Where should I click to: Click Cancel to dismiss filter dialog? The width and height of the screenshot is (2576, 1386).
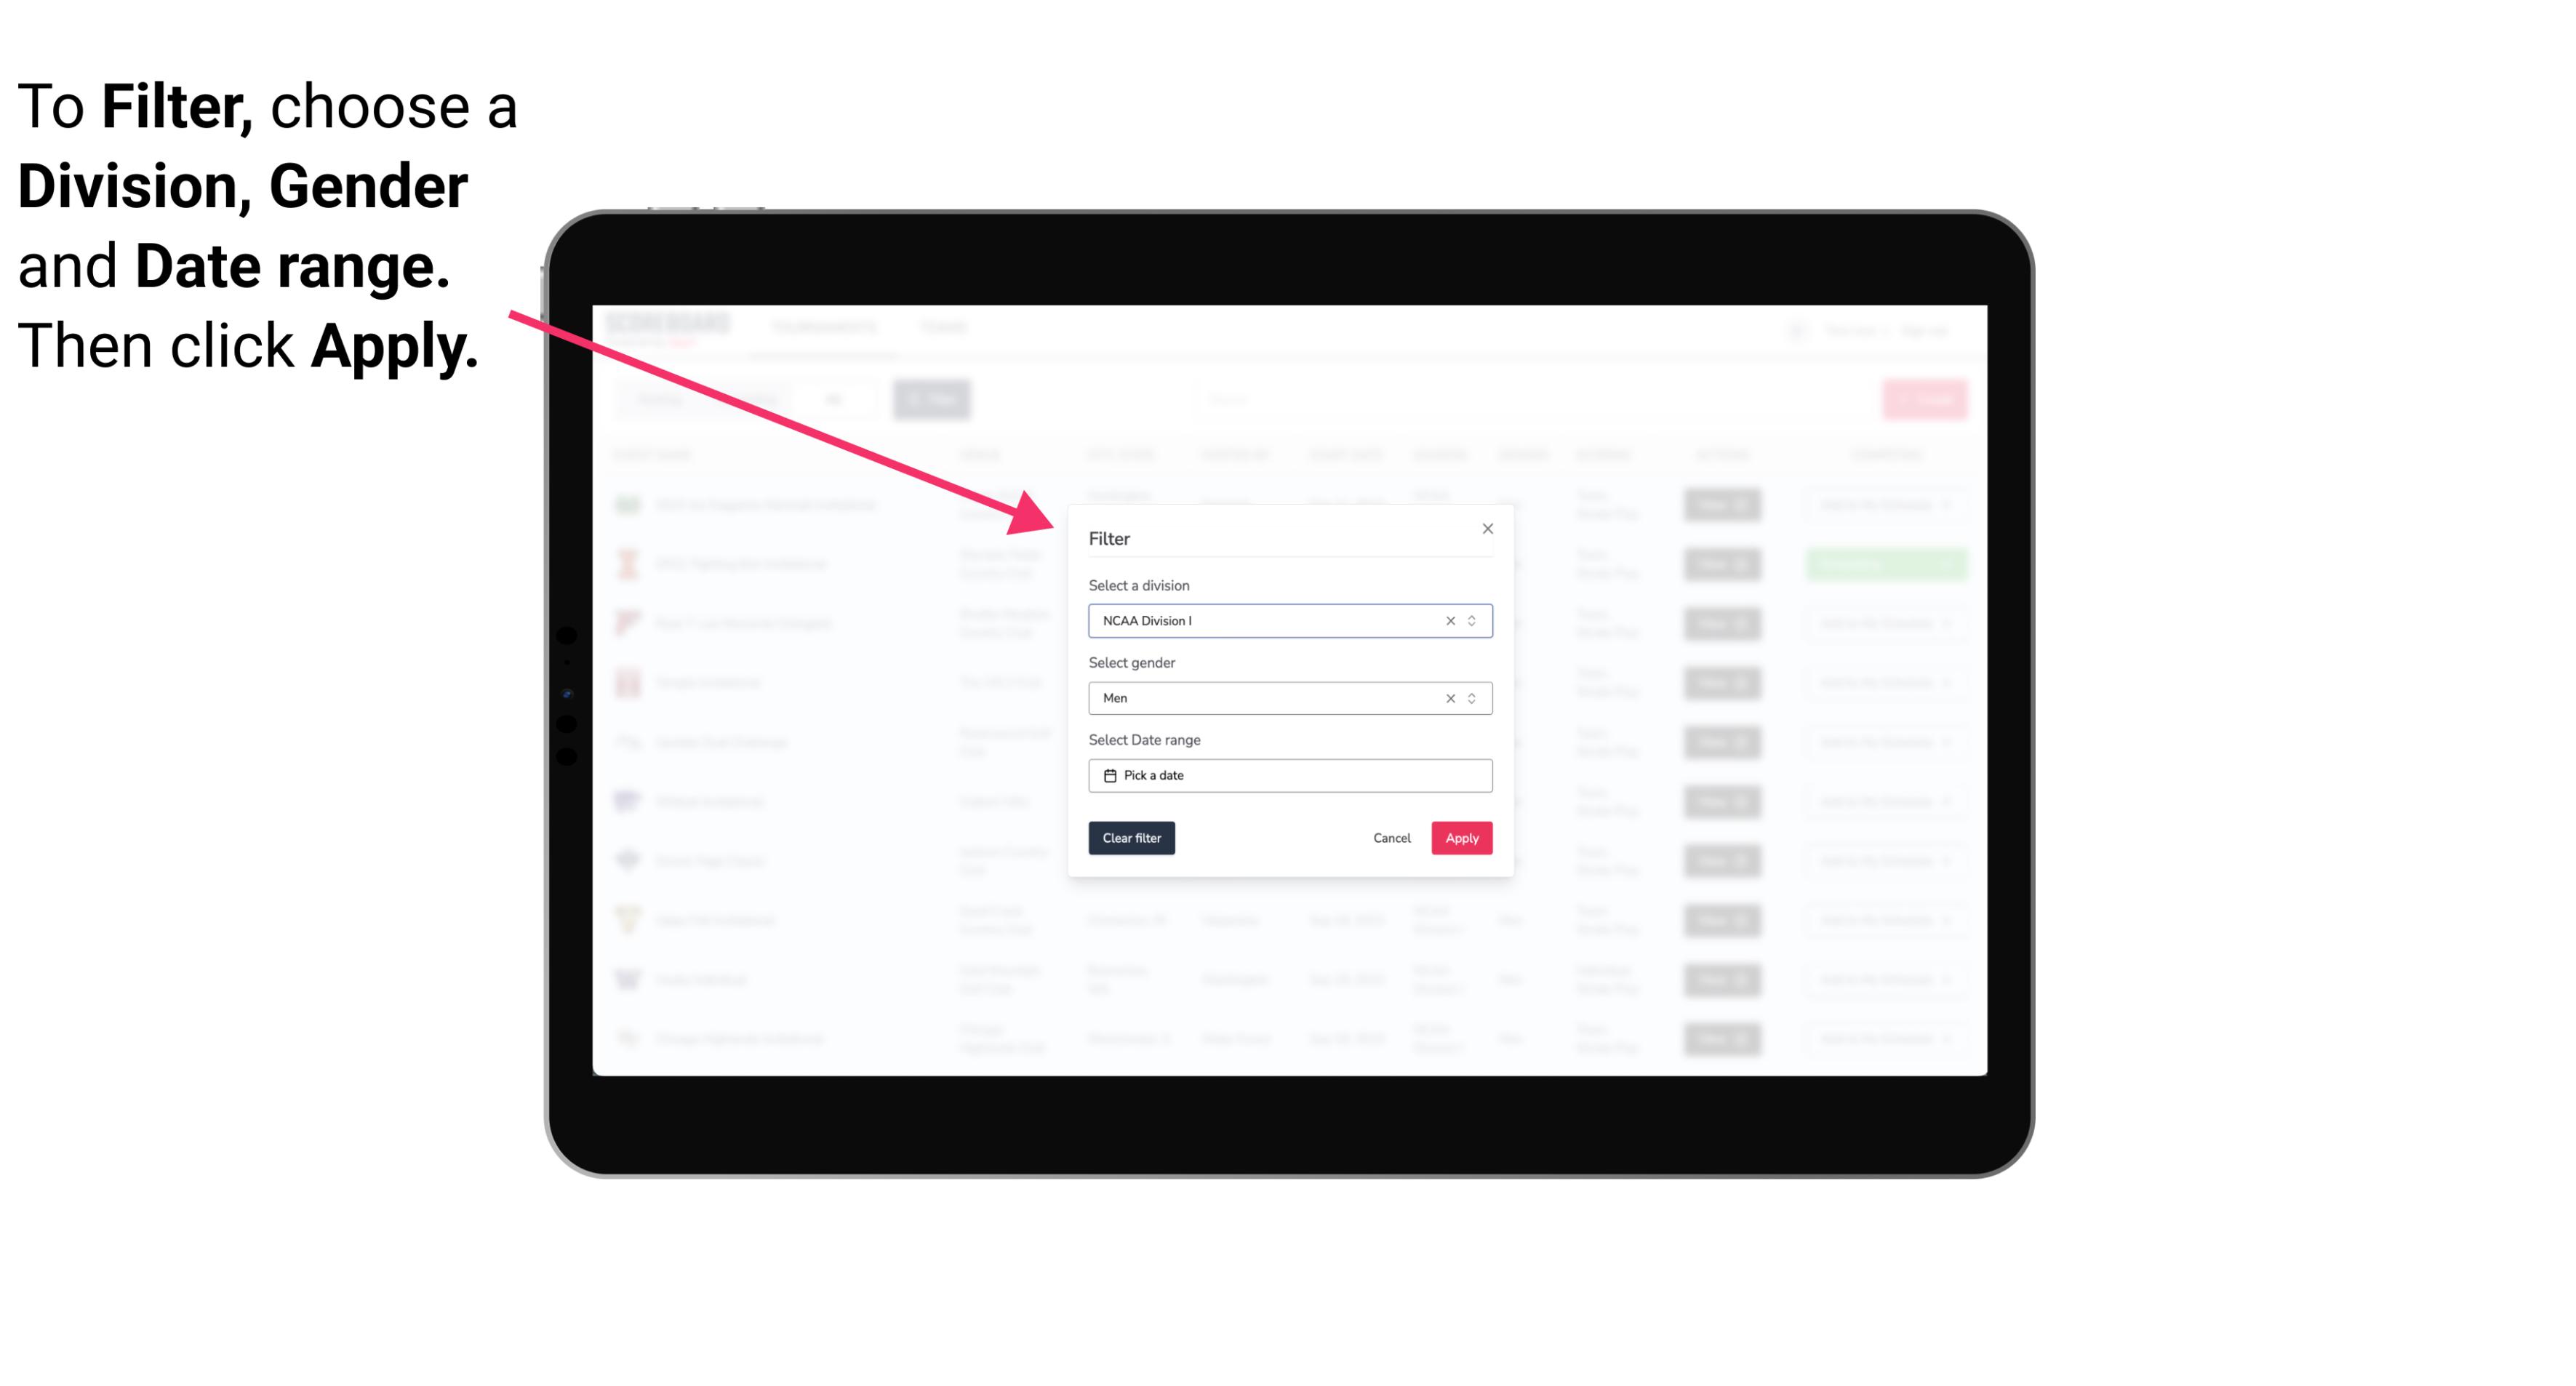[1391, 838]
